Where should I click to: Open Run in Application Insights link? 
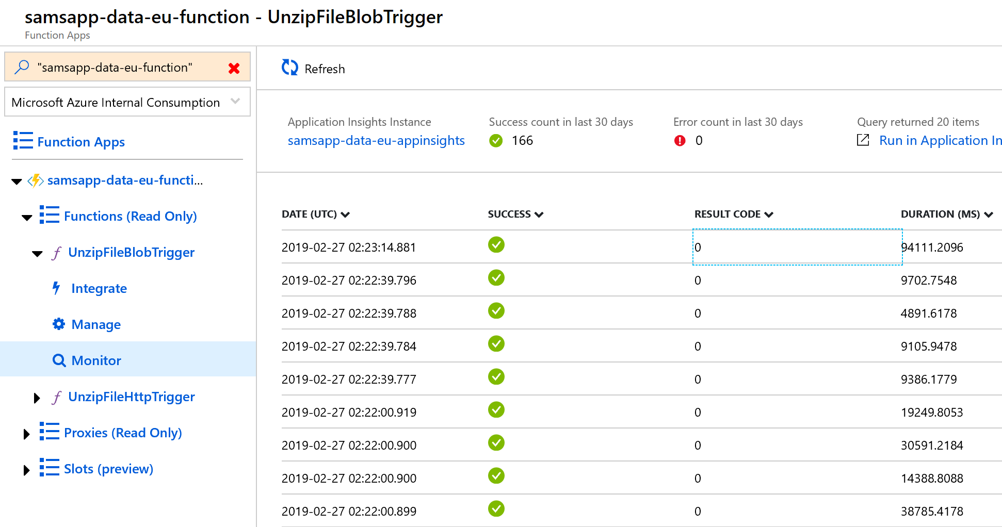click(x=940, y=140)
